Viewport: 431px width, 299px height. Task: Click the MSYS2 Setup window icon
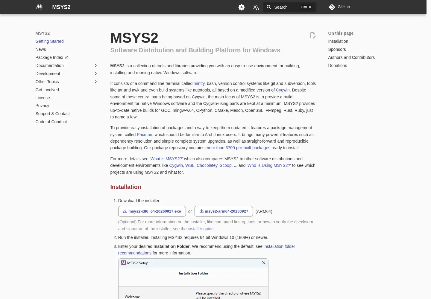point(123,263)
